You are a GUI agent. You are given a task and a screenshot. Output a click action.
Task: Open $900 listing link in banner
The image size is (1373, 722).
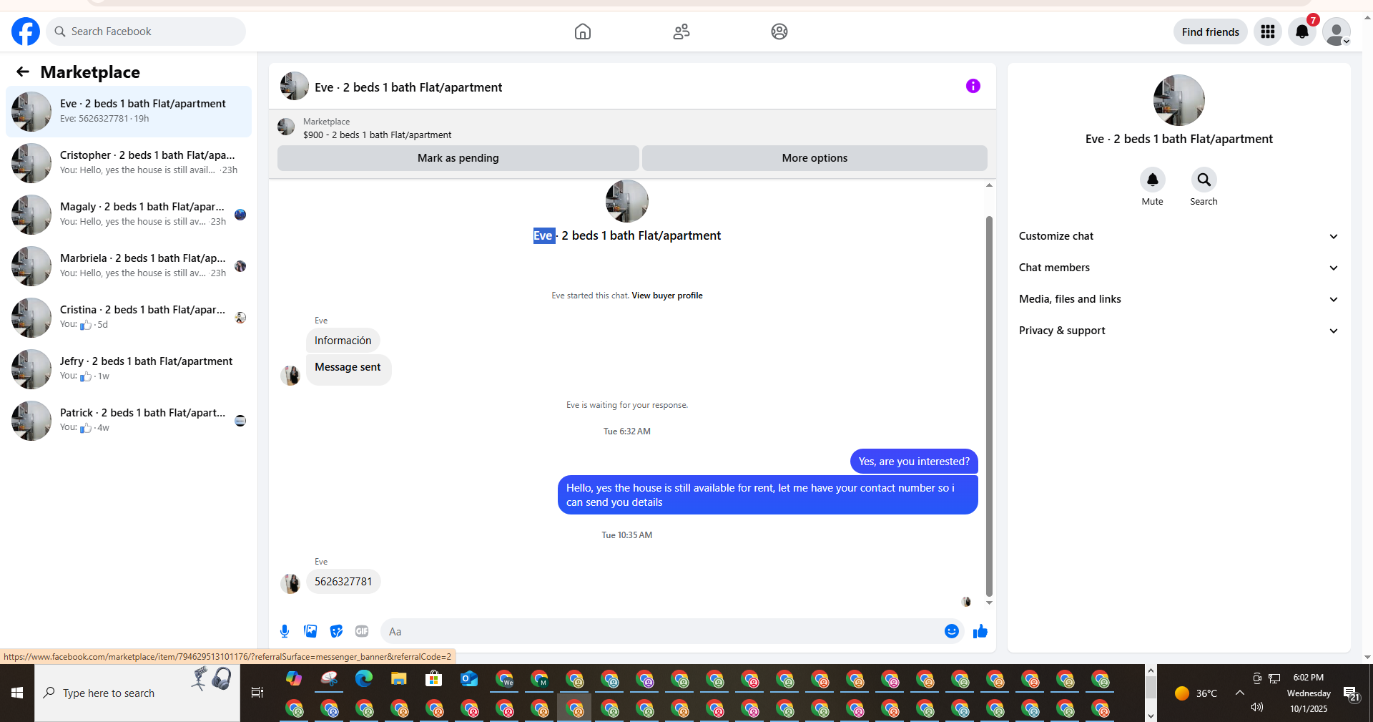tap(377, 135)
